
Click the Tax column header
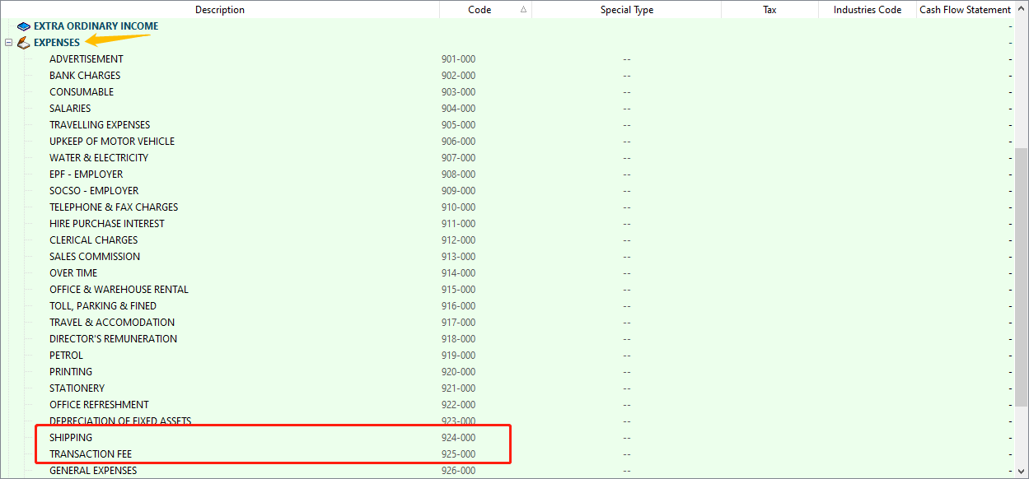tap(769, 10)
